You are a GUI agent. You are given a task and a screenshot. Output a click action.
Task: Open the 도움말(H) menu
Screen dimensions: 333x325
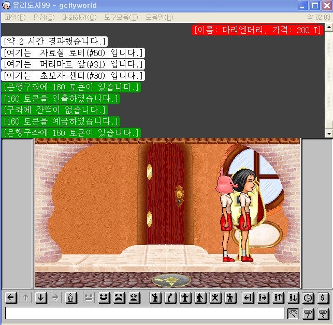click(x=159, y=17)
